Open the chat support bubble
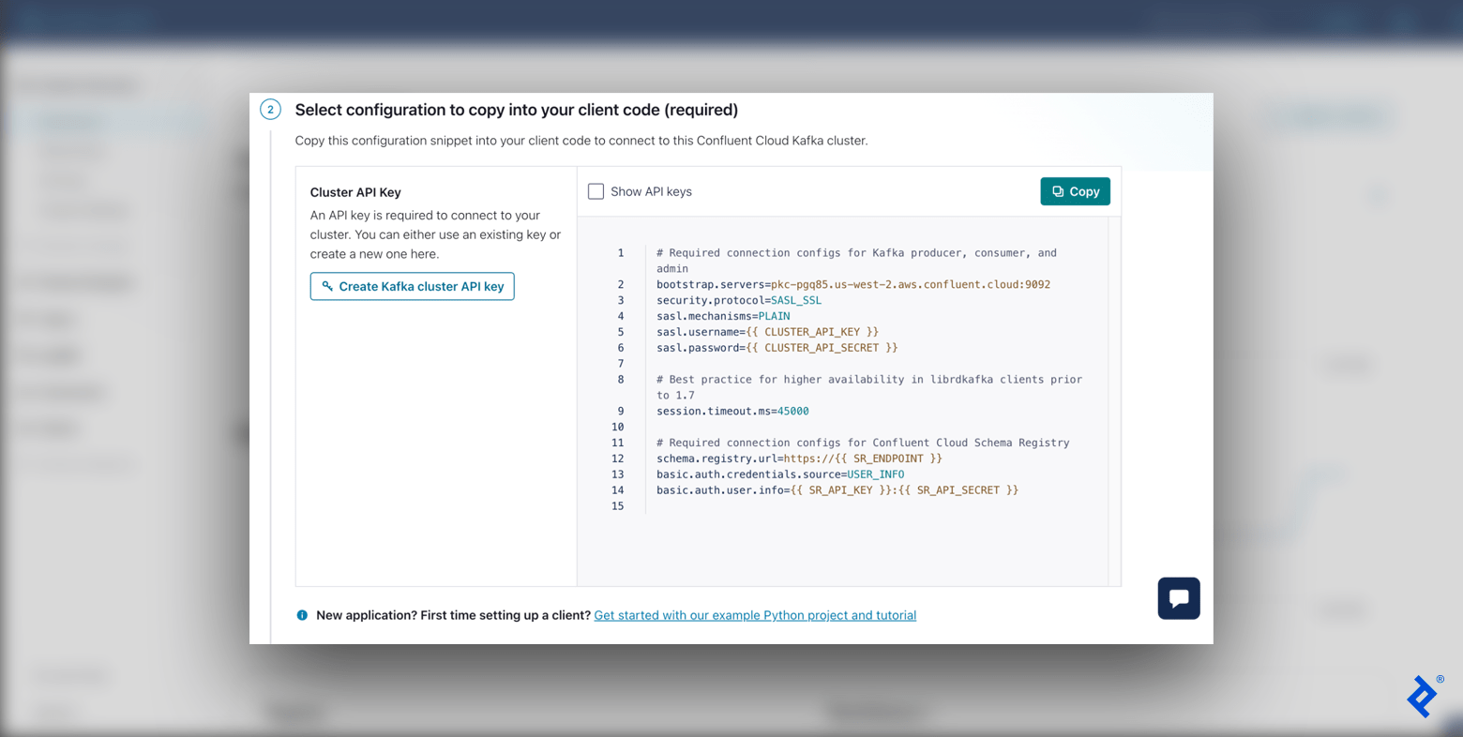Image resolution: width=1463 pixels, height=737 pixels. pyautogui.click(x=1178, y=598)
